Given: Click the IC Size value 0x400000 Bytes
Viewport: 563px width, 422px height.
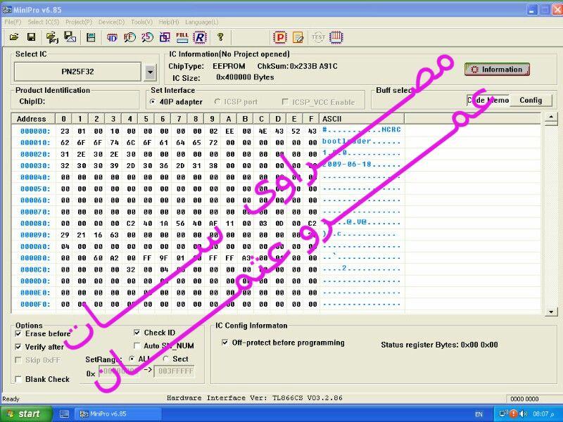Looking at the screenshot, I should pos(245,77).
